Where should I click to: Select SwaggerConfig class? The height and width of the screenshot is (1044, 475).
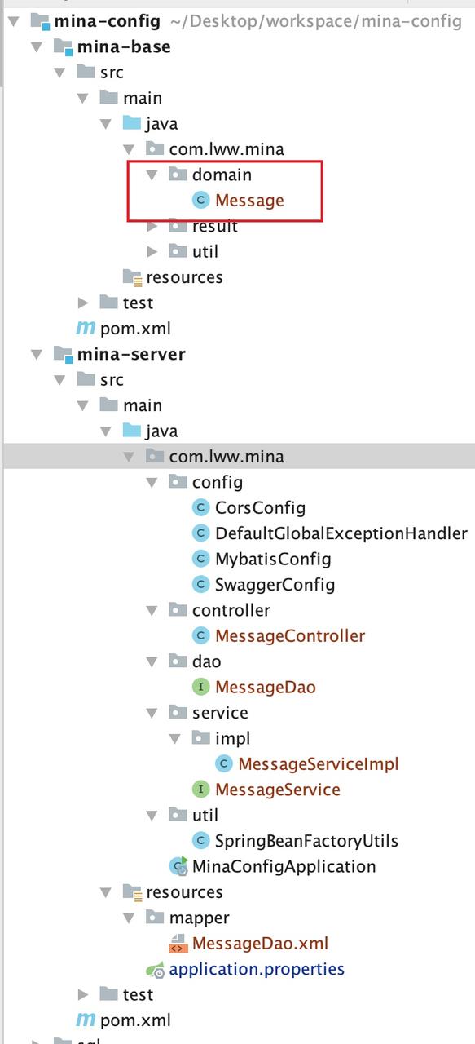pos(275,585)
